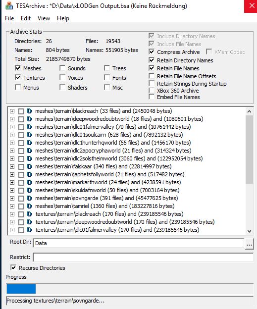Close the TESArchive window
The image size is (257, 309).
(x=251, y=6)
